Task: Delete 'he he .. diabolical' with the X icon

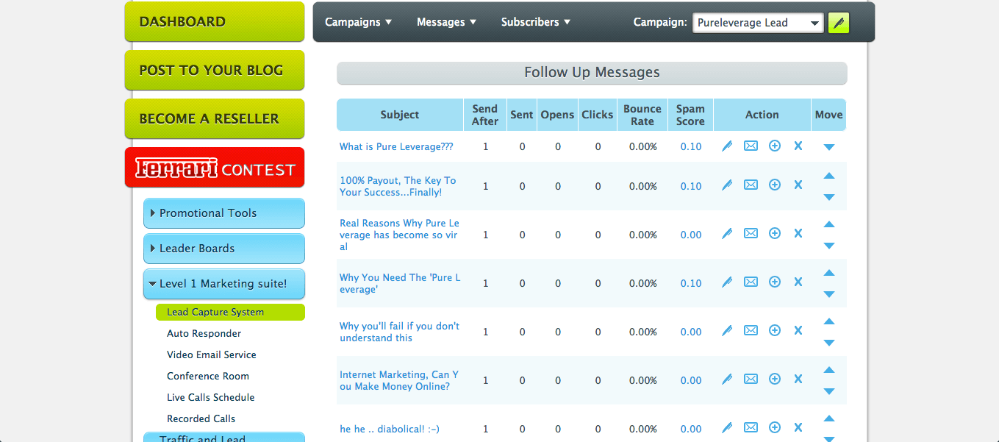Action: point(798,428)
